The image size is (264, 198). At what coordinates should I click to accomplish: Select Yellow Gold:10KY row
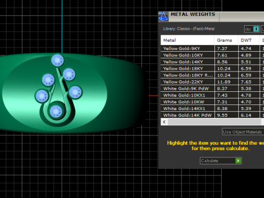pyautogui.click(x=212, y=55)
